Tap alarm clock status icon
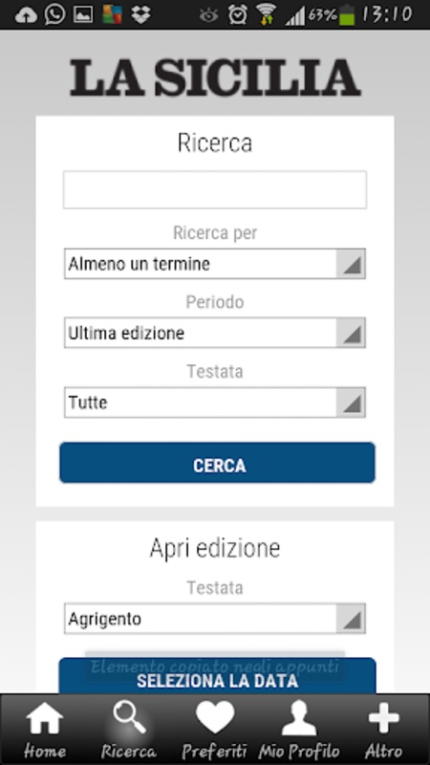 pos(237,15)
